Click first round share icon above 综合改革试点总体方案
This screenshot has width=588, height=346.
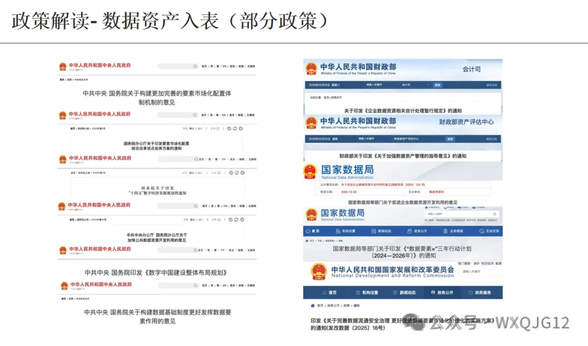tap(229, 128)
